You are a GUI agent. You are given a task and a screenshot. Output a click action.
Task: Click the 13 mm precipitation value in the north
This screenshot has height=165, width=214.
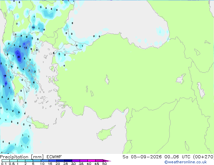click(33, 27)
